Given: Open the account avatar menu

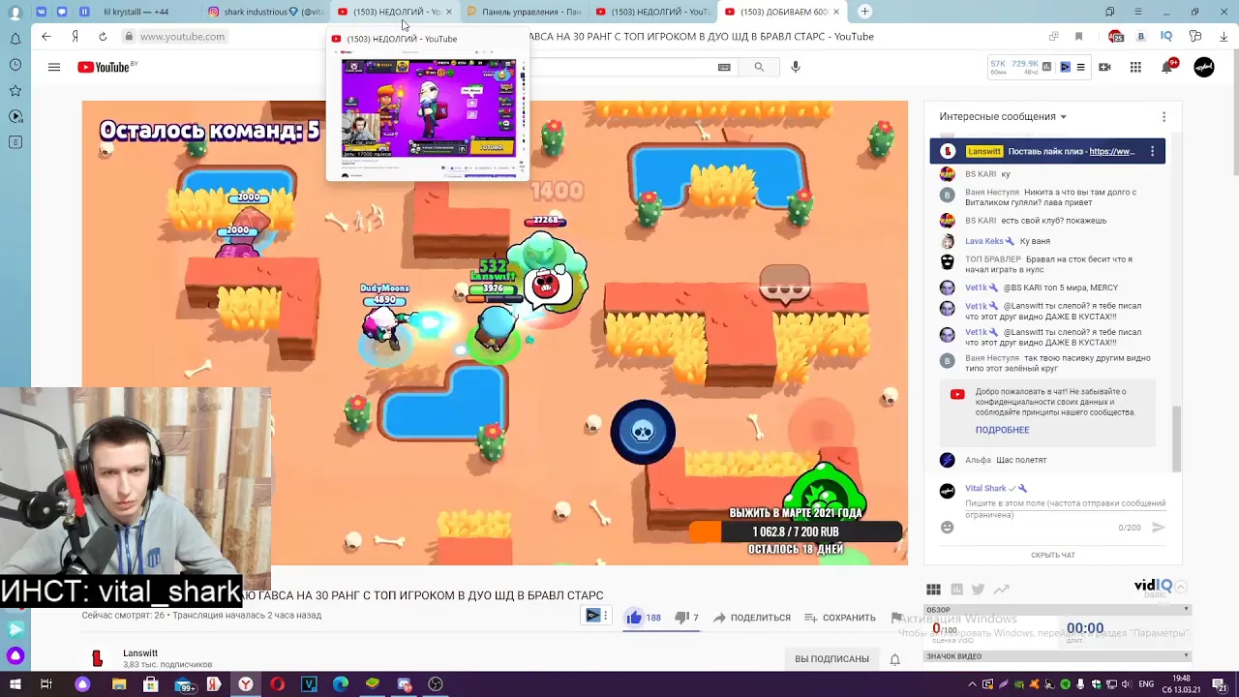Looking at the screenshot, I should tap(1204, 67).
